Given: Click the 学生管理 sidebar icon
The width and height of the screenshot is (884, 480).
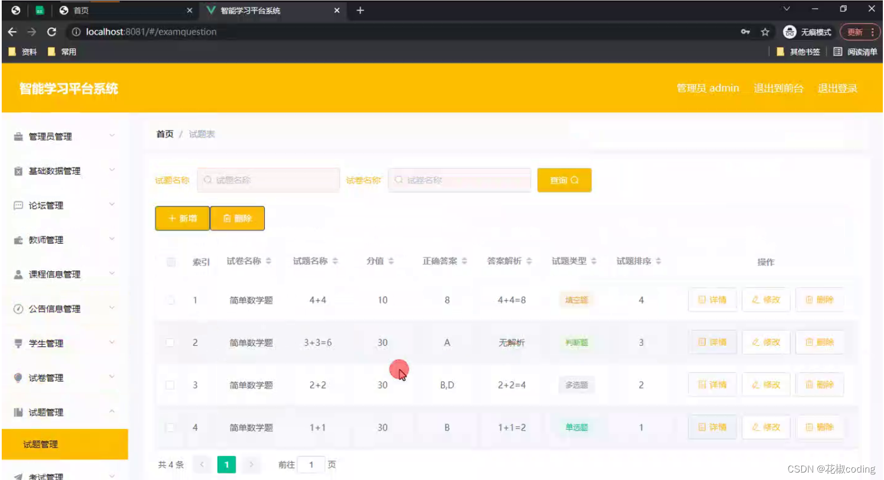Looking at the screenshot, I should [x=17, y=343].
